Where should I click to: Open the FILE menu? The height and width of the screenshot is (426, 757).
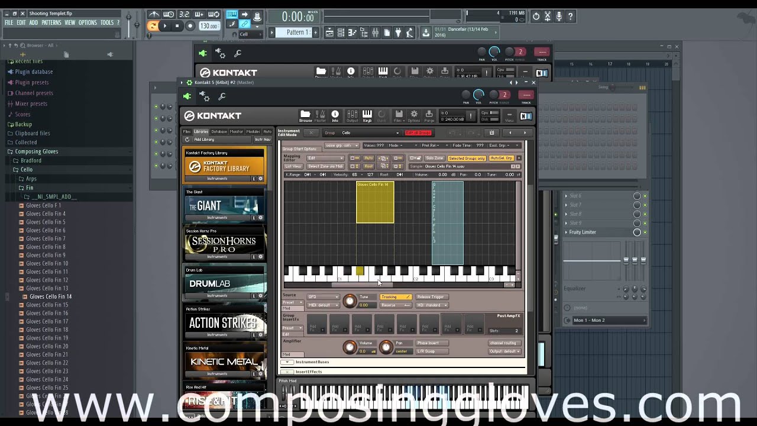9,22
